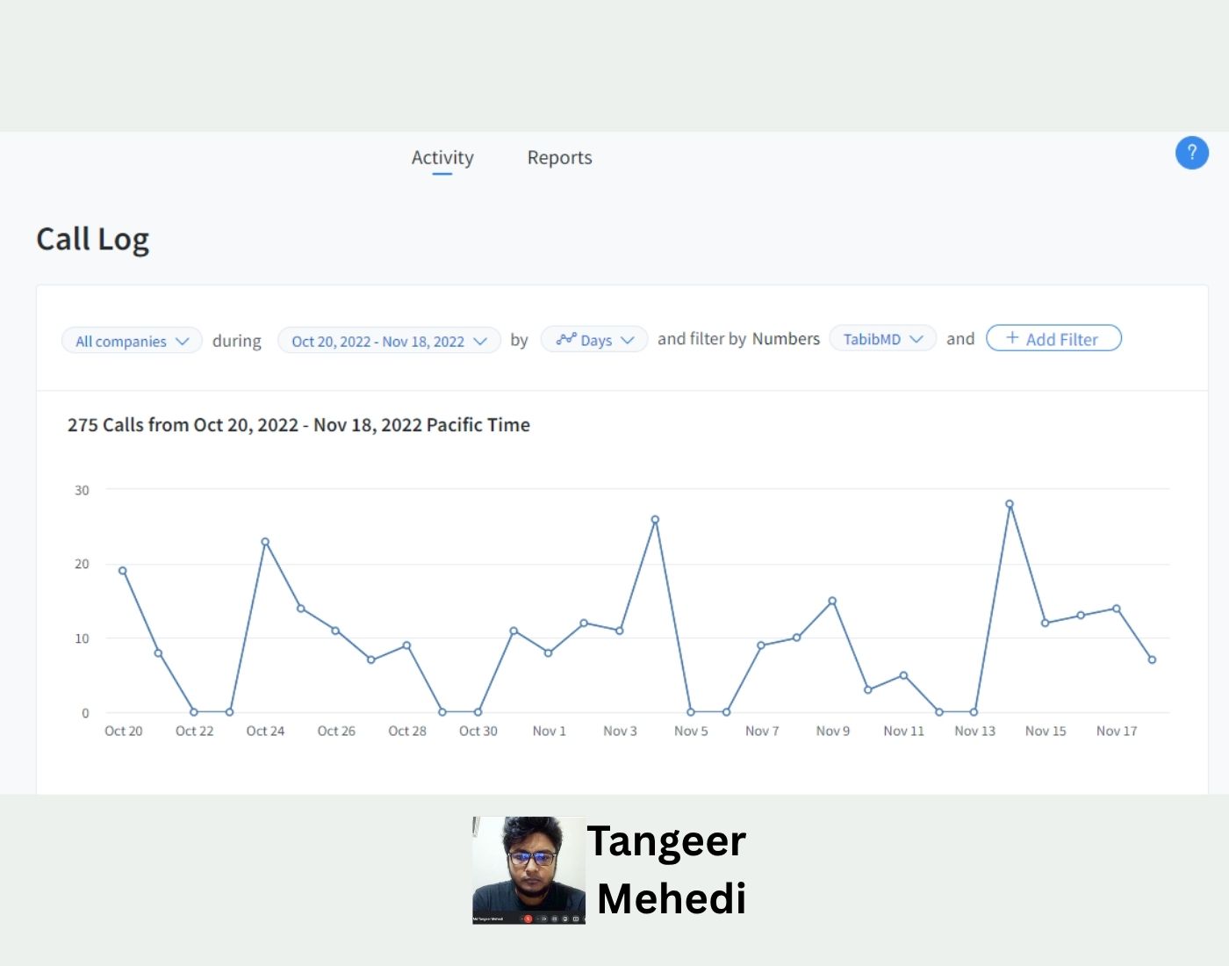This screenshot has height=966, width=1229.
Task: Click the Nov 1 data point
Action: point(549,652)
